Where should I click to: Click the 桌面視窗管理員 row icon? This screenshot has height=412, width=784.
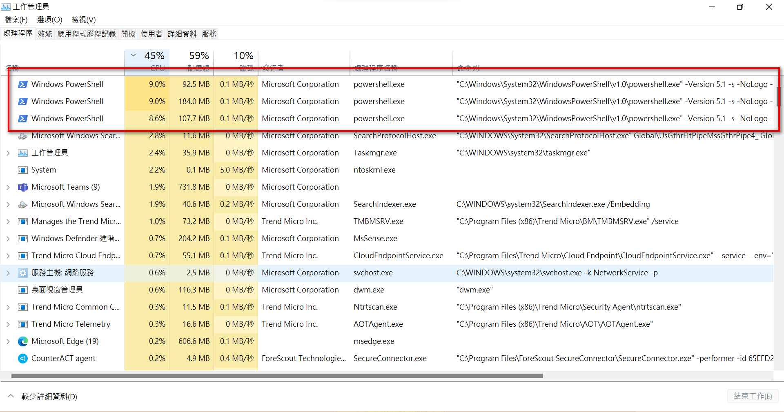click(x=23, y=290)
